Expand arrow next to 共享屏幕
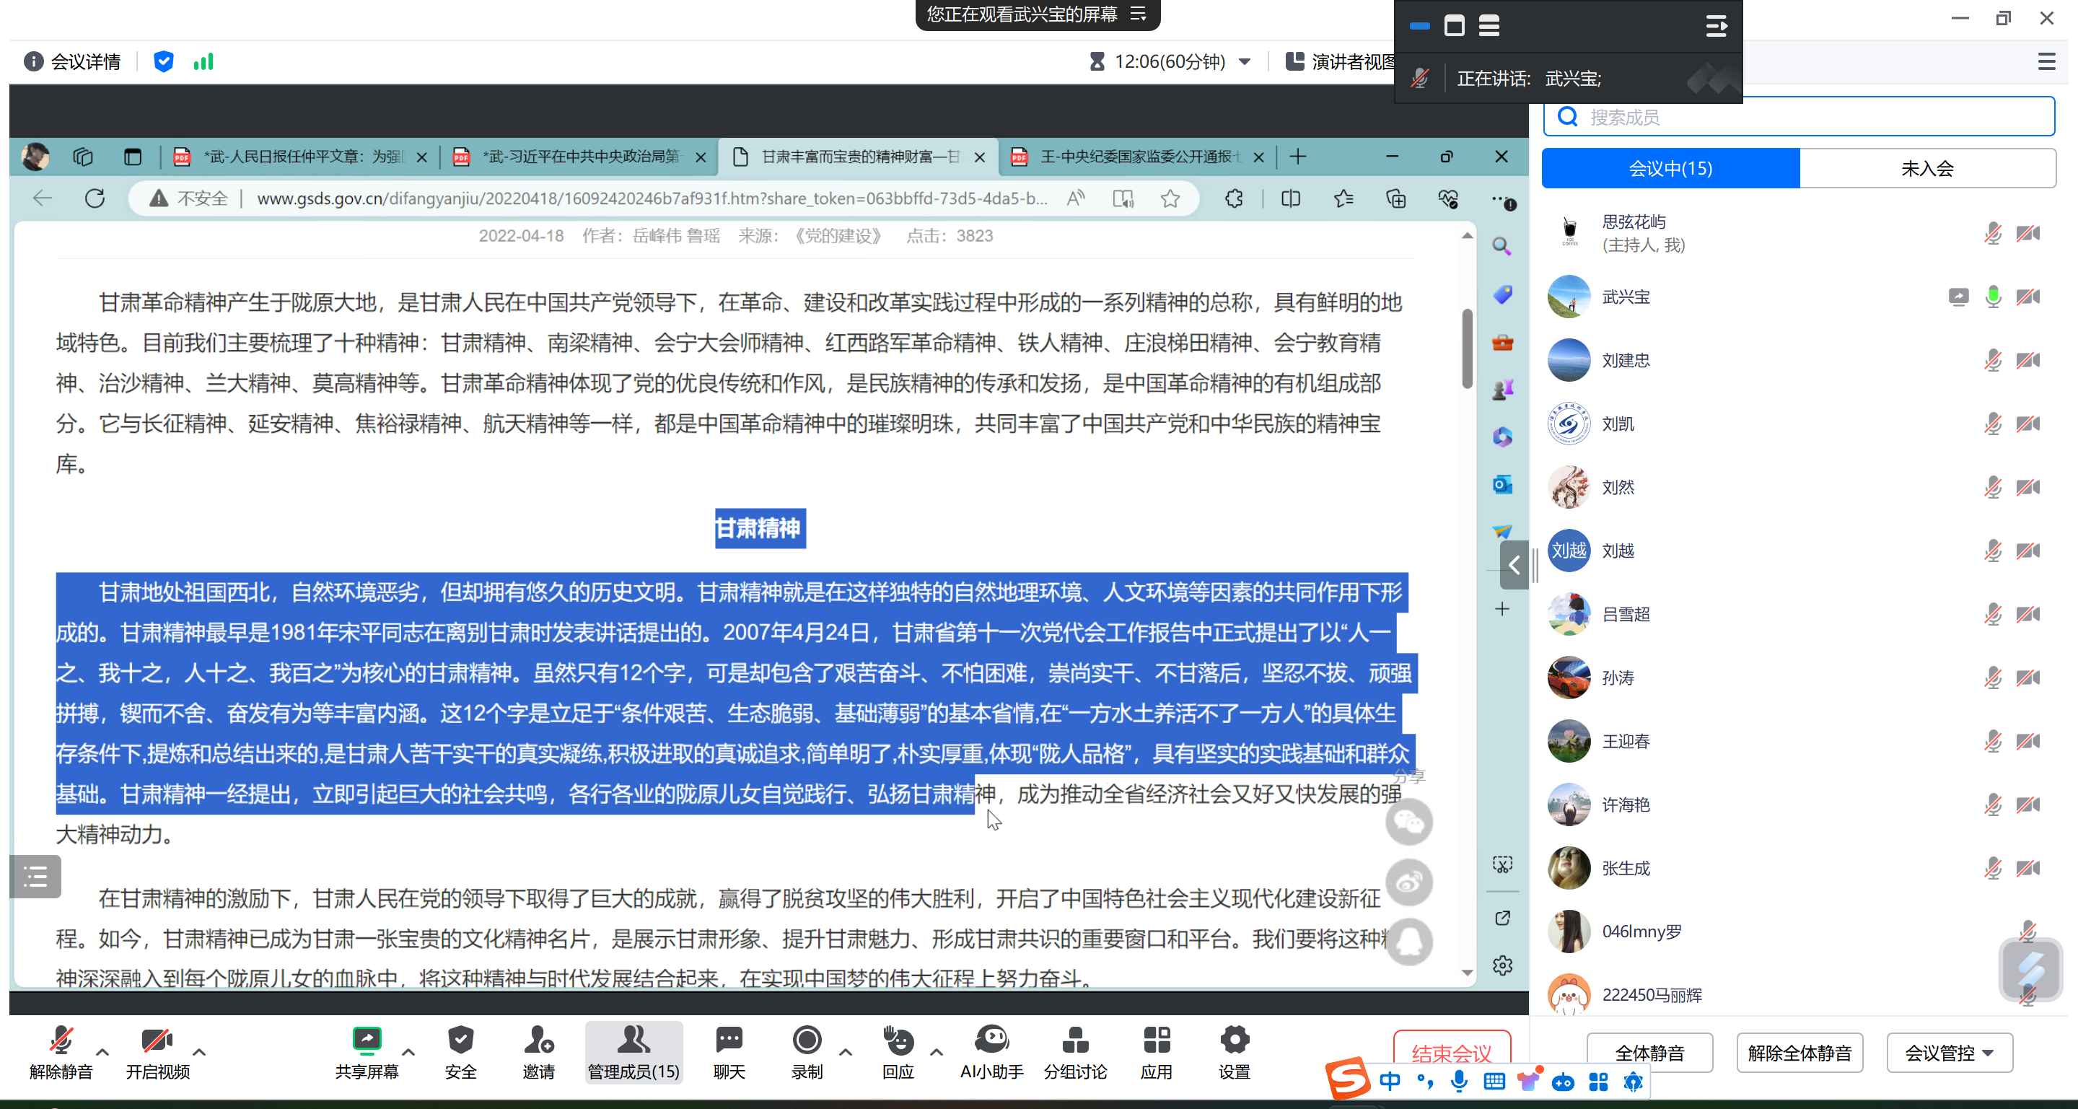Screen dimensions: 2078x1109 408,1051
